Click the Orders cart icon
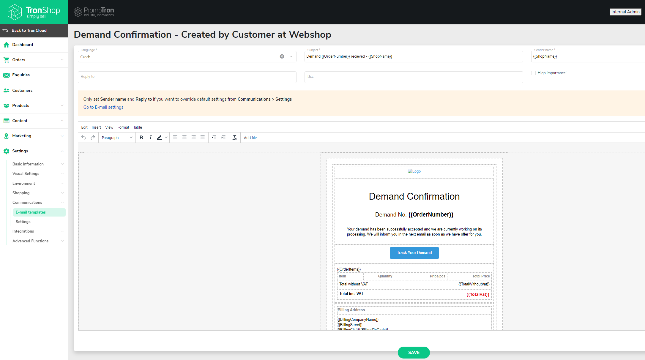 click(6, 60)
